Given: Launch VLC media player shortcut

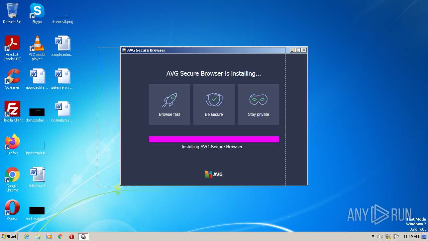Looking at the screenshot, I should [37, 48].
